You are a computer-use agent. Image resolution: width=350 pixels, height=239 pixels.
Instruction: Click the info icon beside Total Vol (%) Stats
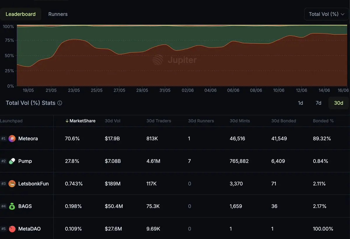[x=60, y=103]
